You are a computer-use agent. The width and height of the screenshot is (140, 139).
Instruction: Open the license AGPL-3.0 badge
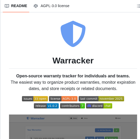(63, 99)
